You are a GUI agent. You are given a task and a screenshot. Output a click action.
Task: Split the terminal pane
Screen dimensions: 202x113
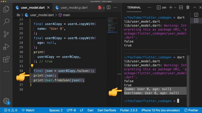[x=181, y=8]
